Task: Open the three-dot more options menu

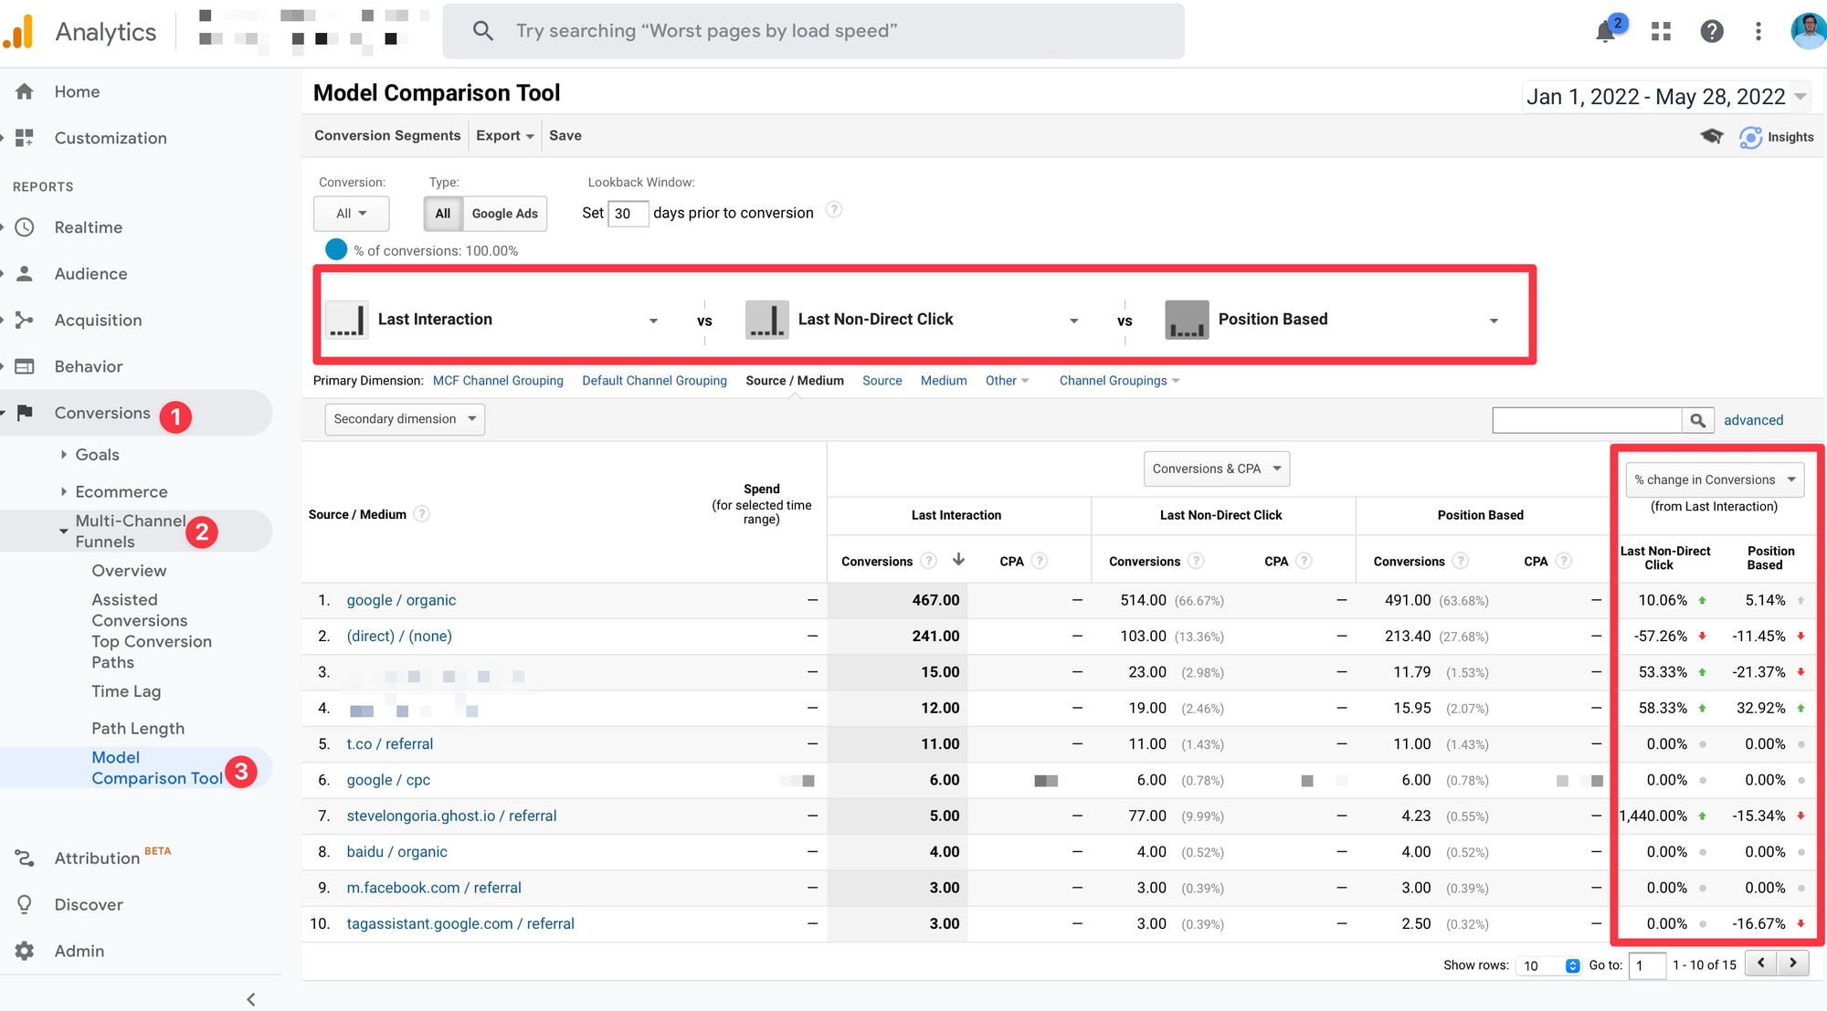Action: pyautogui.click(x=1758, y=31)
